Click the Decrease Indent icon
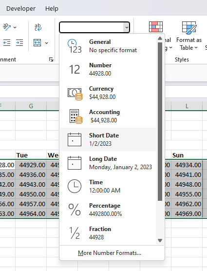This screenshot has height=271, width=207. coord(7,43)
